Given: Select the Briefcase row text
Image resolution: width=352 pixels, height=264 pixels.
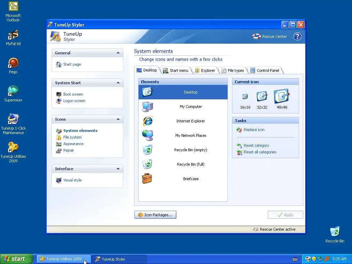Looking at the screenshot, I should pos(190,179).
